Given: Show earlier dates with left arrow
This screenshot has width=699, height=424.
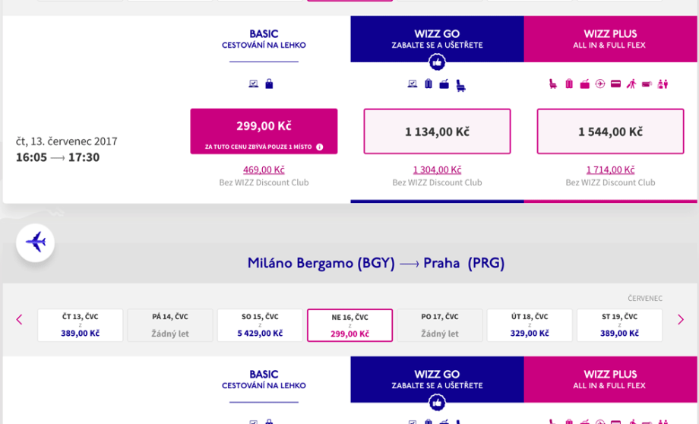Looking at the screenshot, I should [20, 320].
